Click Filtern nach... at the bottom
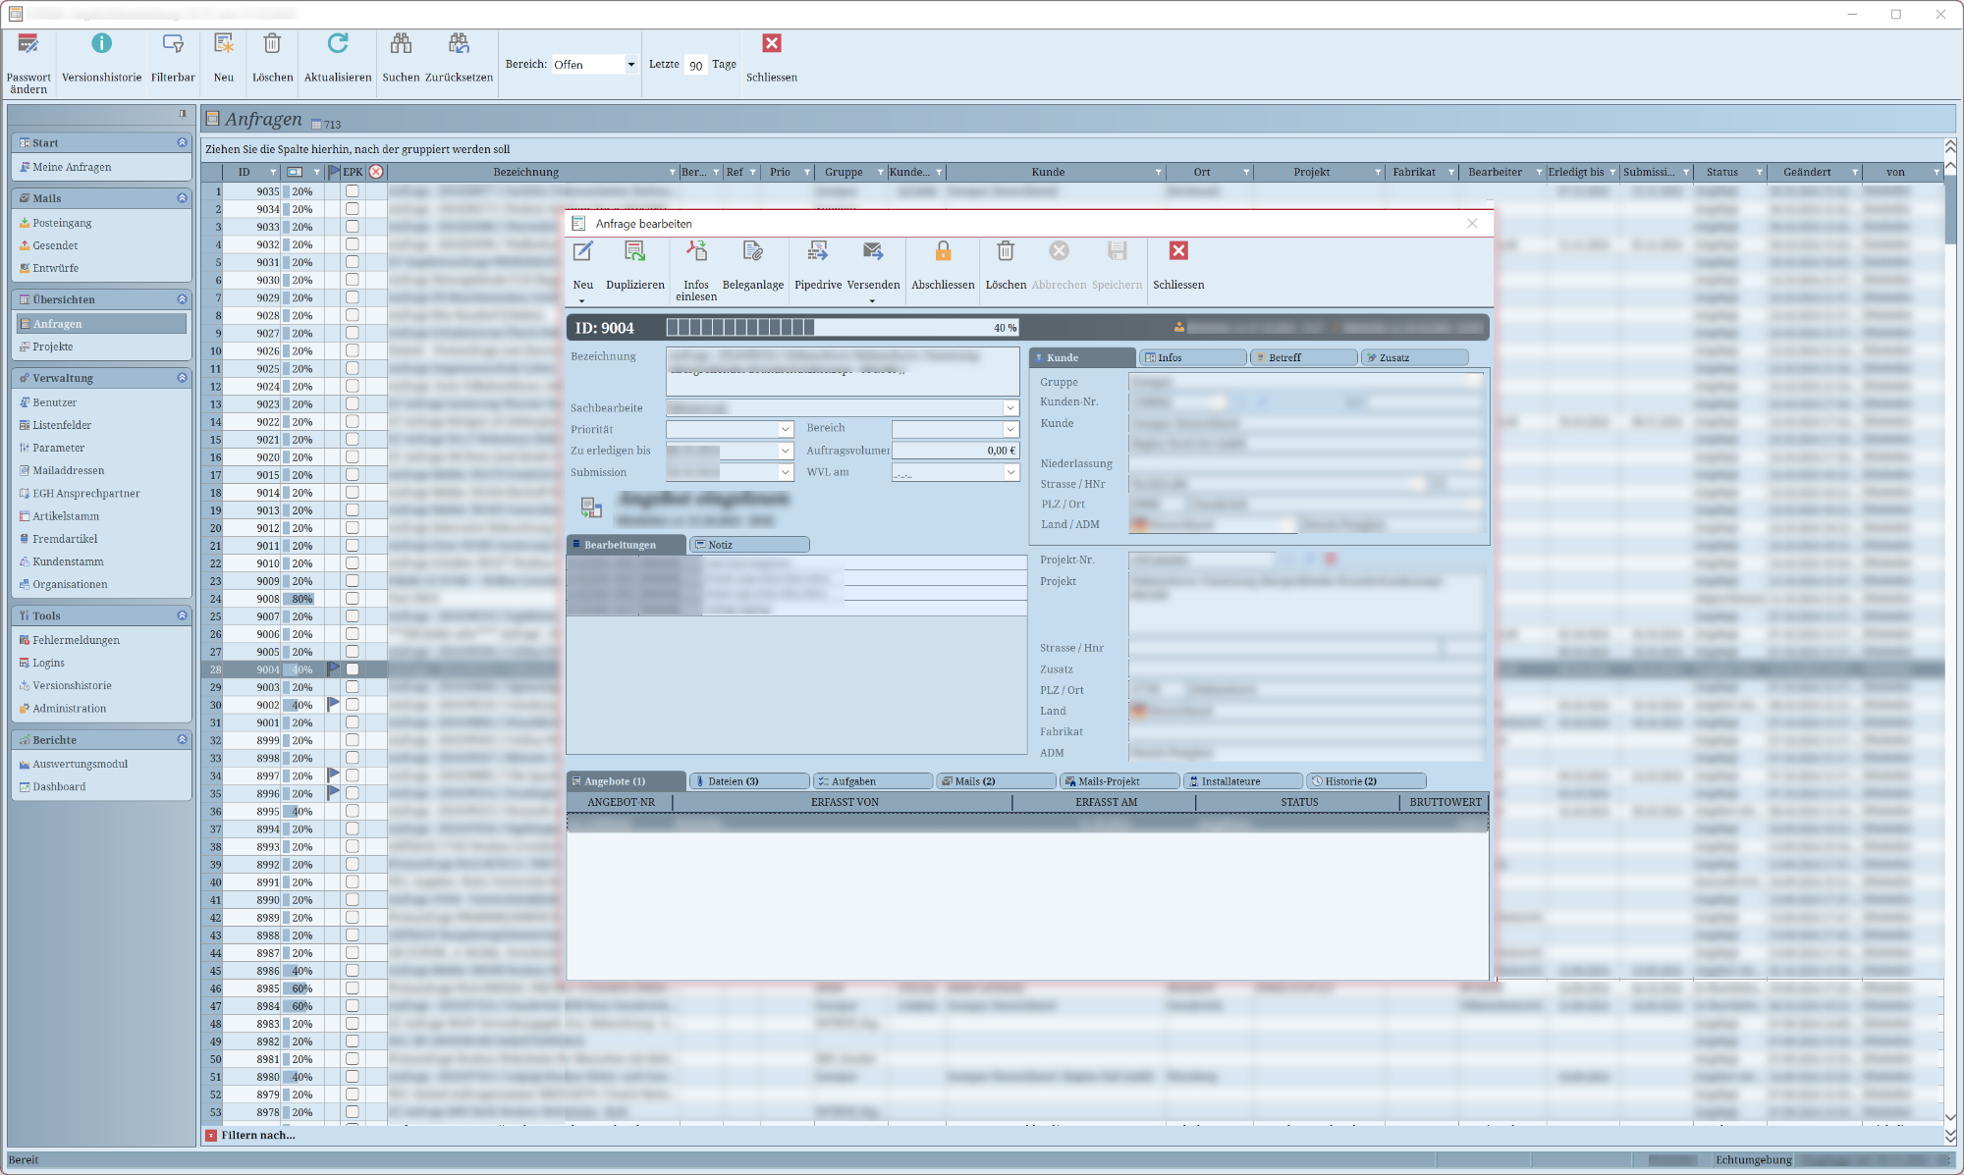The width and height of the screenshot is (1964, 1175). point(257,1135)
